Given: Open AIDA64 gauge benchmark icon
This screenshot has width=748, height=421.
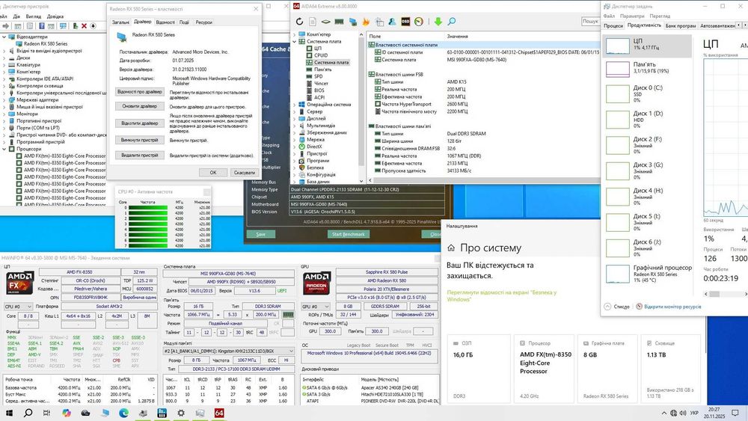Looking at the screenshot, I should pos(419,22).
